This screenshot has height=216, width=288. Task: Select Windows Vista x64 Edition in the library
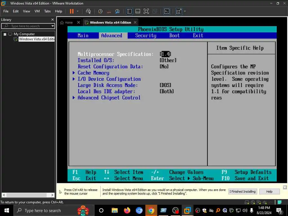(x=37, y=39)
